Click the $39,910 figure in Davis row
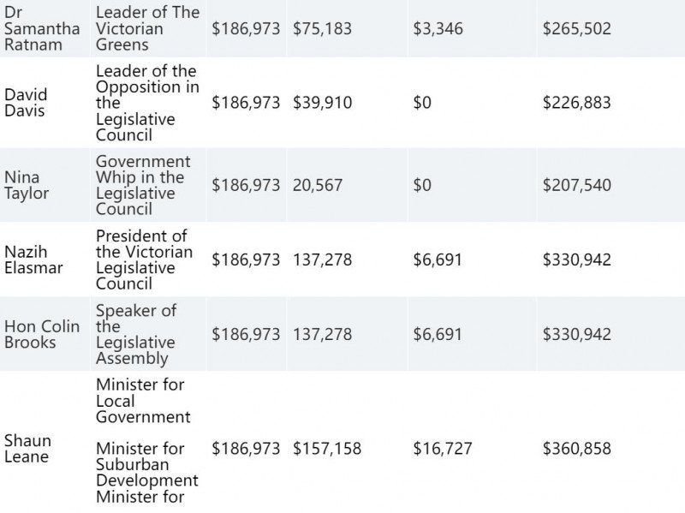685x513 pixels. [322, 103]
